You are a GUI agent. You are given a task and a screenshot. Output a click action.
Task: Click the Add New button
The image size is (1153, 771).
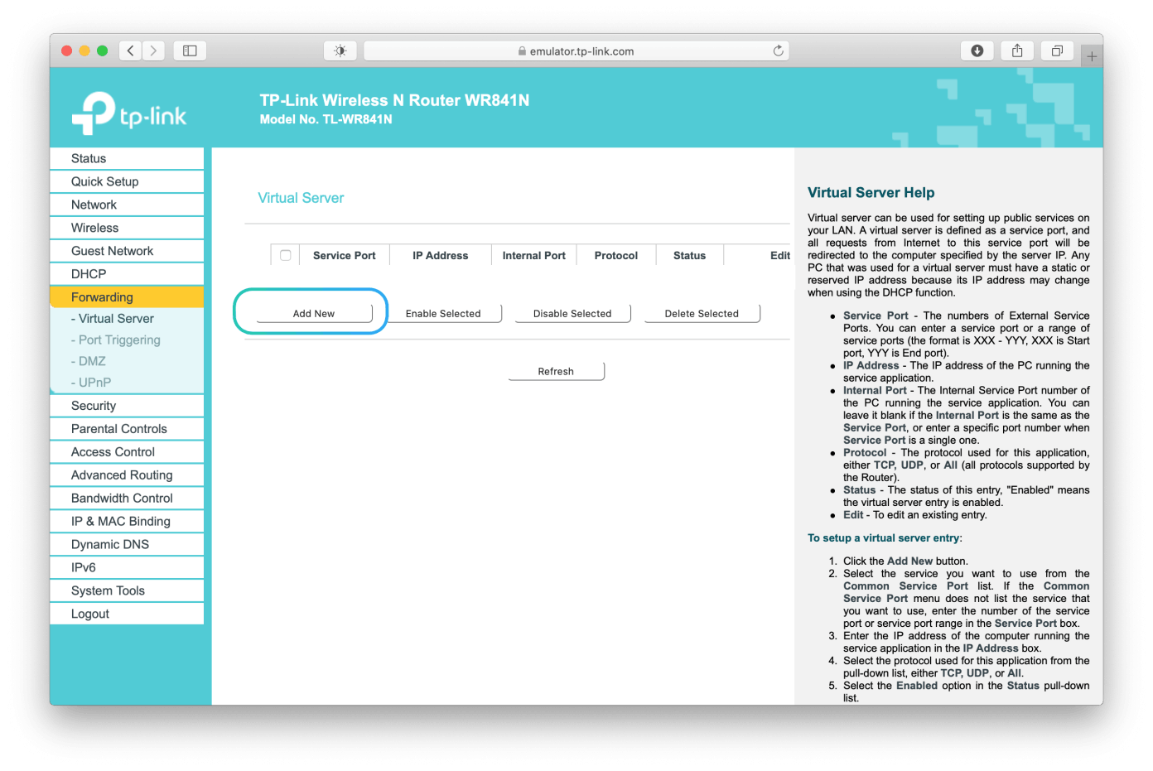(x=314, y=314)
